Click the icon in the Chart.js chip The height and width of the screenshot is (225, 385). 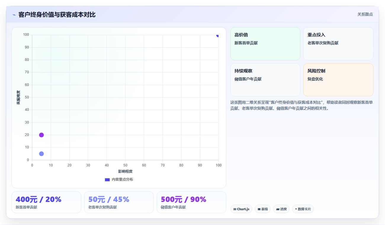click(x=235, y=209)
